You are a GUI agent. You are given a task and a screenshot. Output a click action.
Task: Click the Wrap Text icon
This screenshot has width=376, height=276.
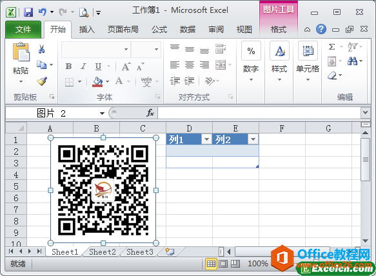221,48
